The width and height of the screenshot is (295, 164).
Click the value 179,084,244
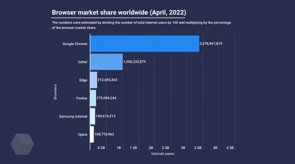106,98
